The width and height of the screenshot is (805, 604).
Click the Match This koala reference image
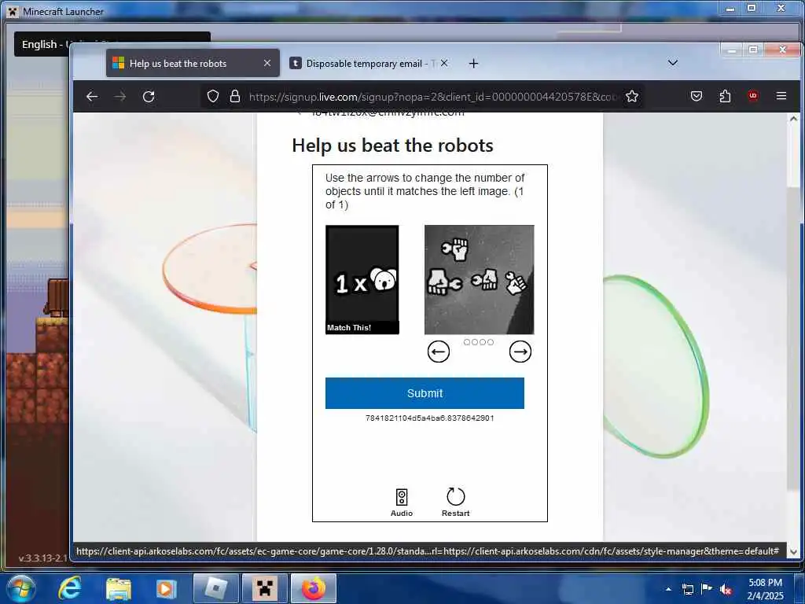(362, 279)
